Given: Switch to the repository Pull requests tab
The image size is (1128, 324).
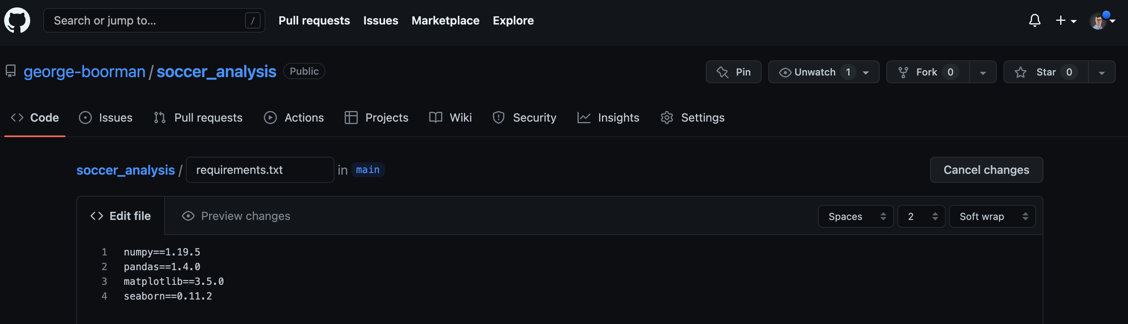Looking at the screenshot, I should pos(198,118).
